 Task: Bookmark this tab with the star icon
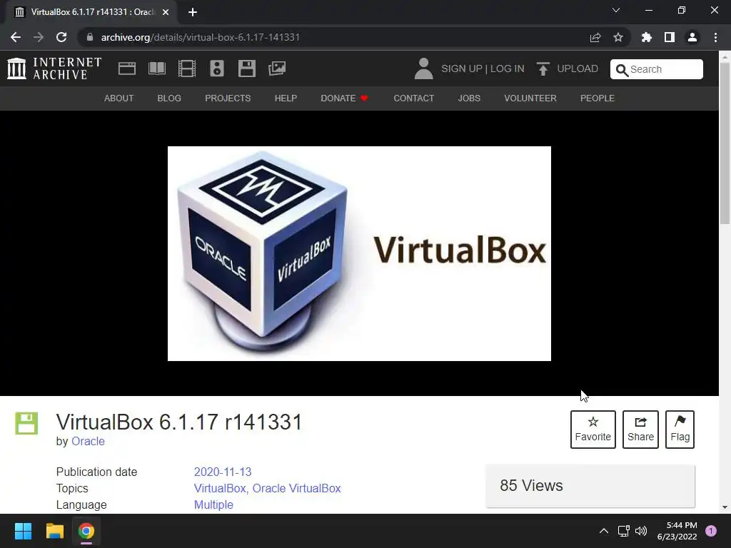pos(618,37)
